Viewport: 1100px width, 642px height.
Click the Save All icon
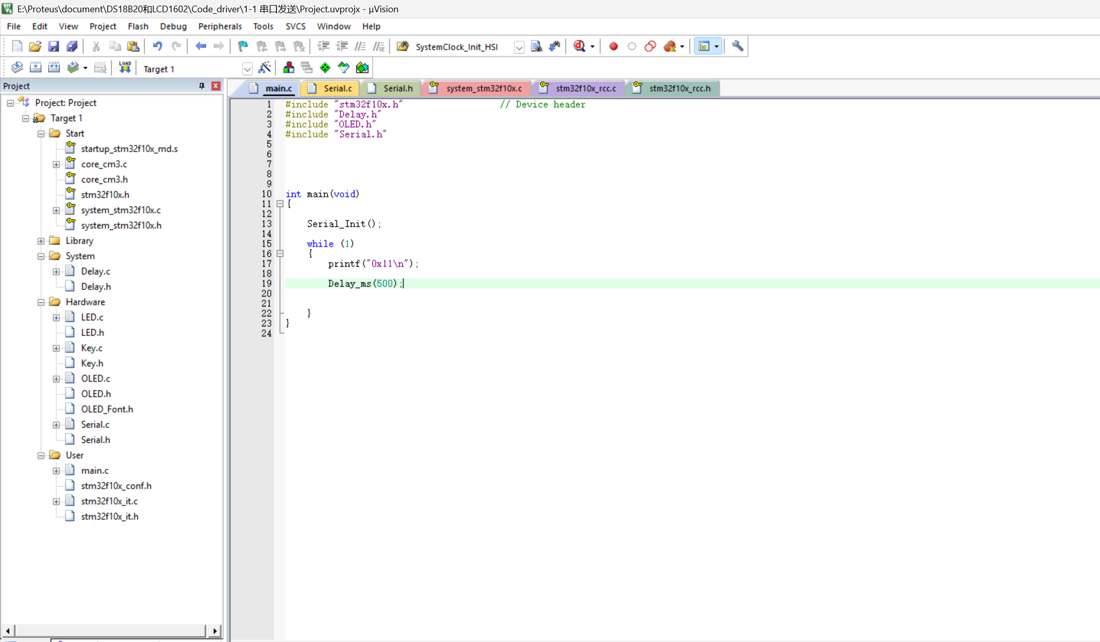point(72,46)
